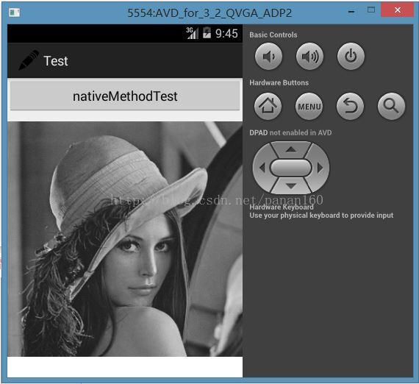Close the emulator window
The width and height of the screenshot is (419, 384).
click(x=398, y=10)
